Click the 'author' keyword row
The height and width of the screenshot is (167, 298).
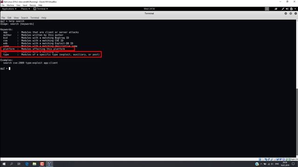pyautogui.click(x=33, y=35)
